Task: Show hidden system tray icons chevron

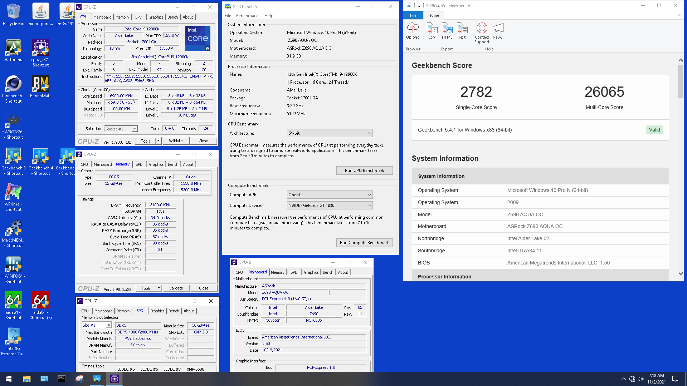Action: point(623,379)
